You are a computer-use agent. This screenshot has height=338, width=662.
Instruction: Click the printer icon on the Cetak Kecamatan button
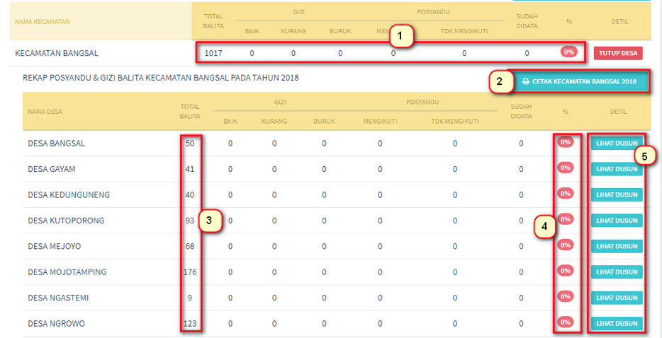click(525, 82)
